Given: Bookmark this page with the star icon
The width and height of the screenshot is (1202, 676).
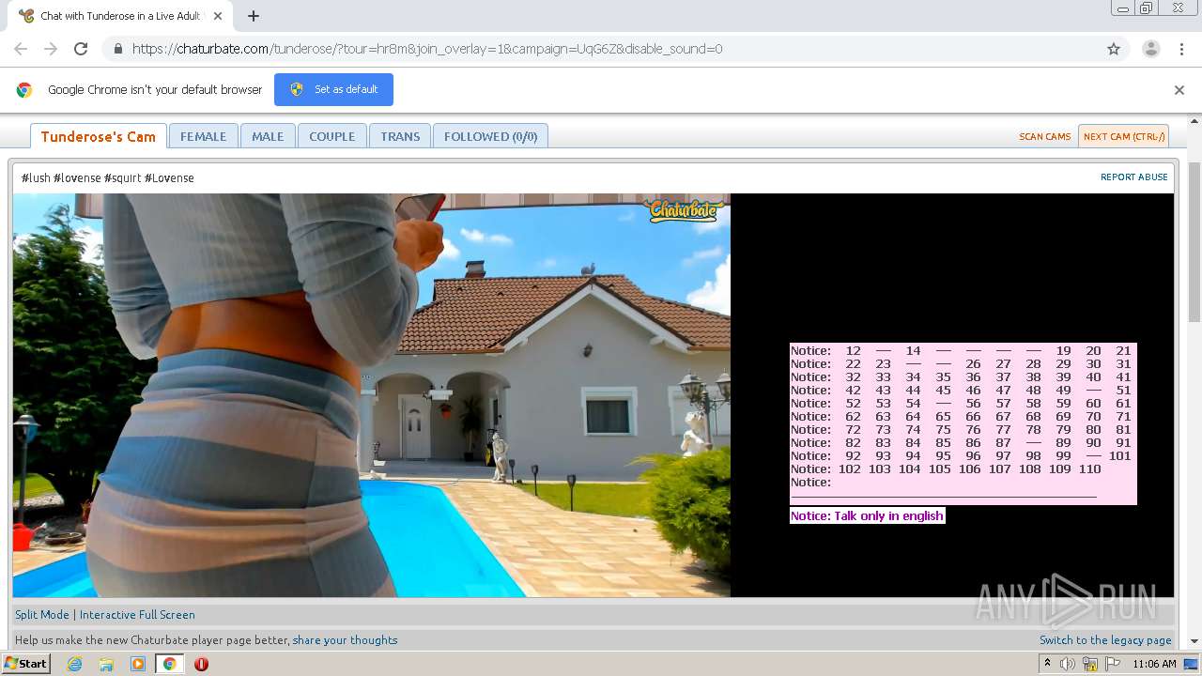Looking at the screenshot, I should coord(1114,49).
